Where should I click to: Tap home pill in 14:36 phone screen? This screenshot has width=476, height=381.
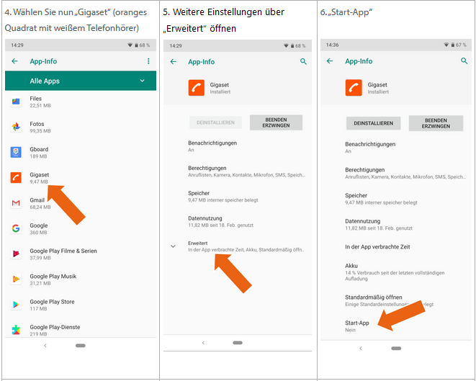pos(396,348)
